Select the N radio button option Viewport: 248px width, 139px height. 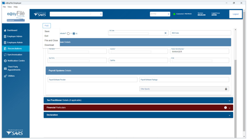[x=74, y=33]
